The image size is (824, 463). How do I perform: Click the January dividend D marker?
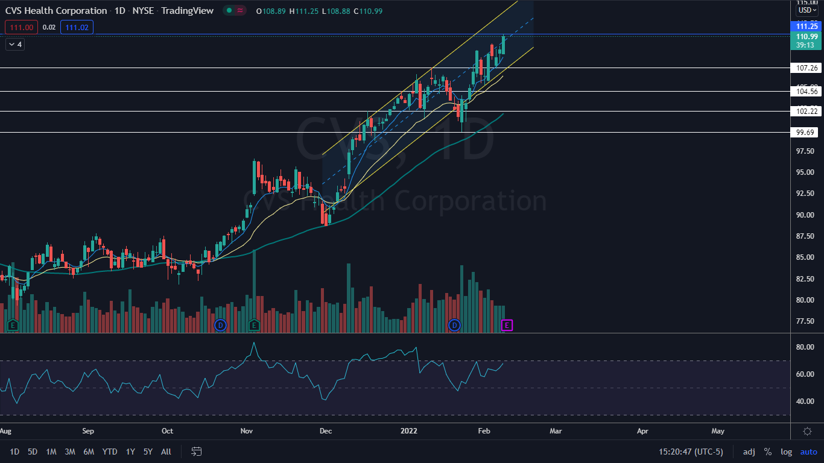(455, 326)
